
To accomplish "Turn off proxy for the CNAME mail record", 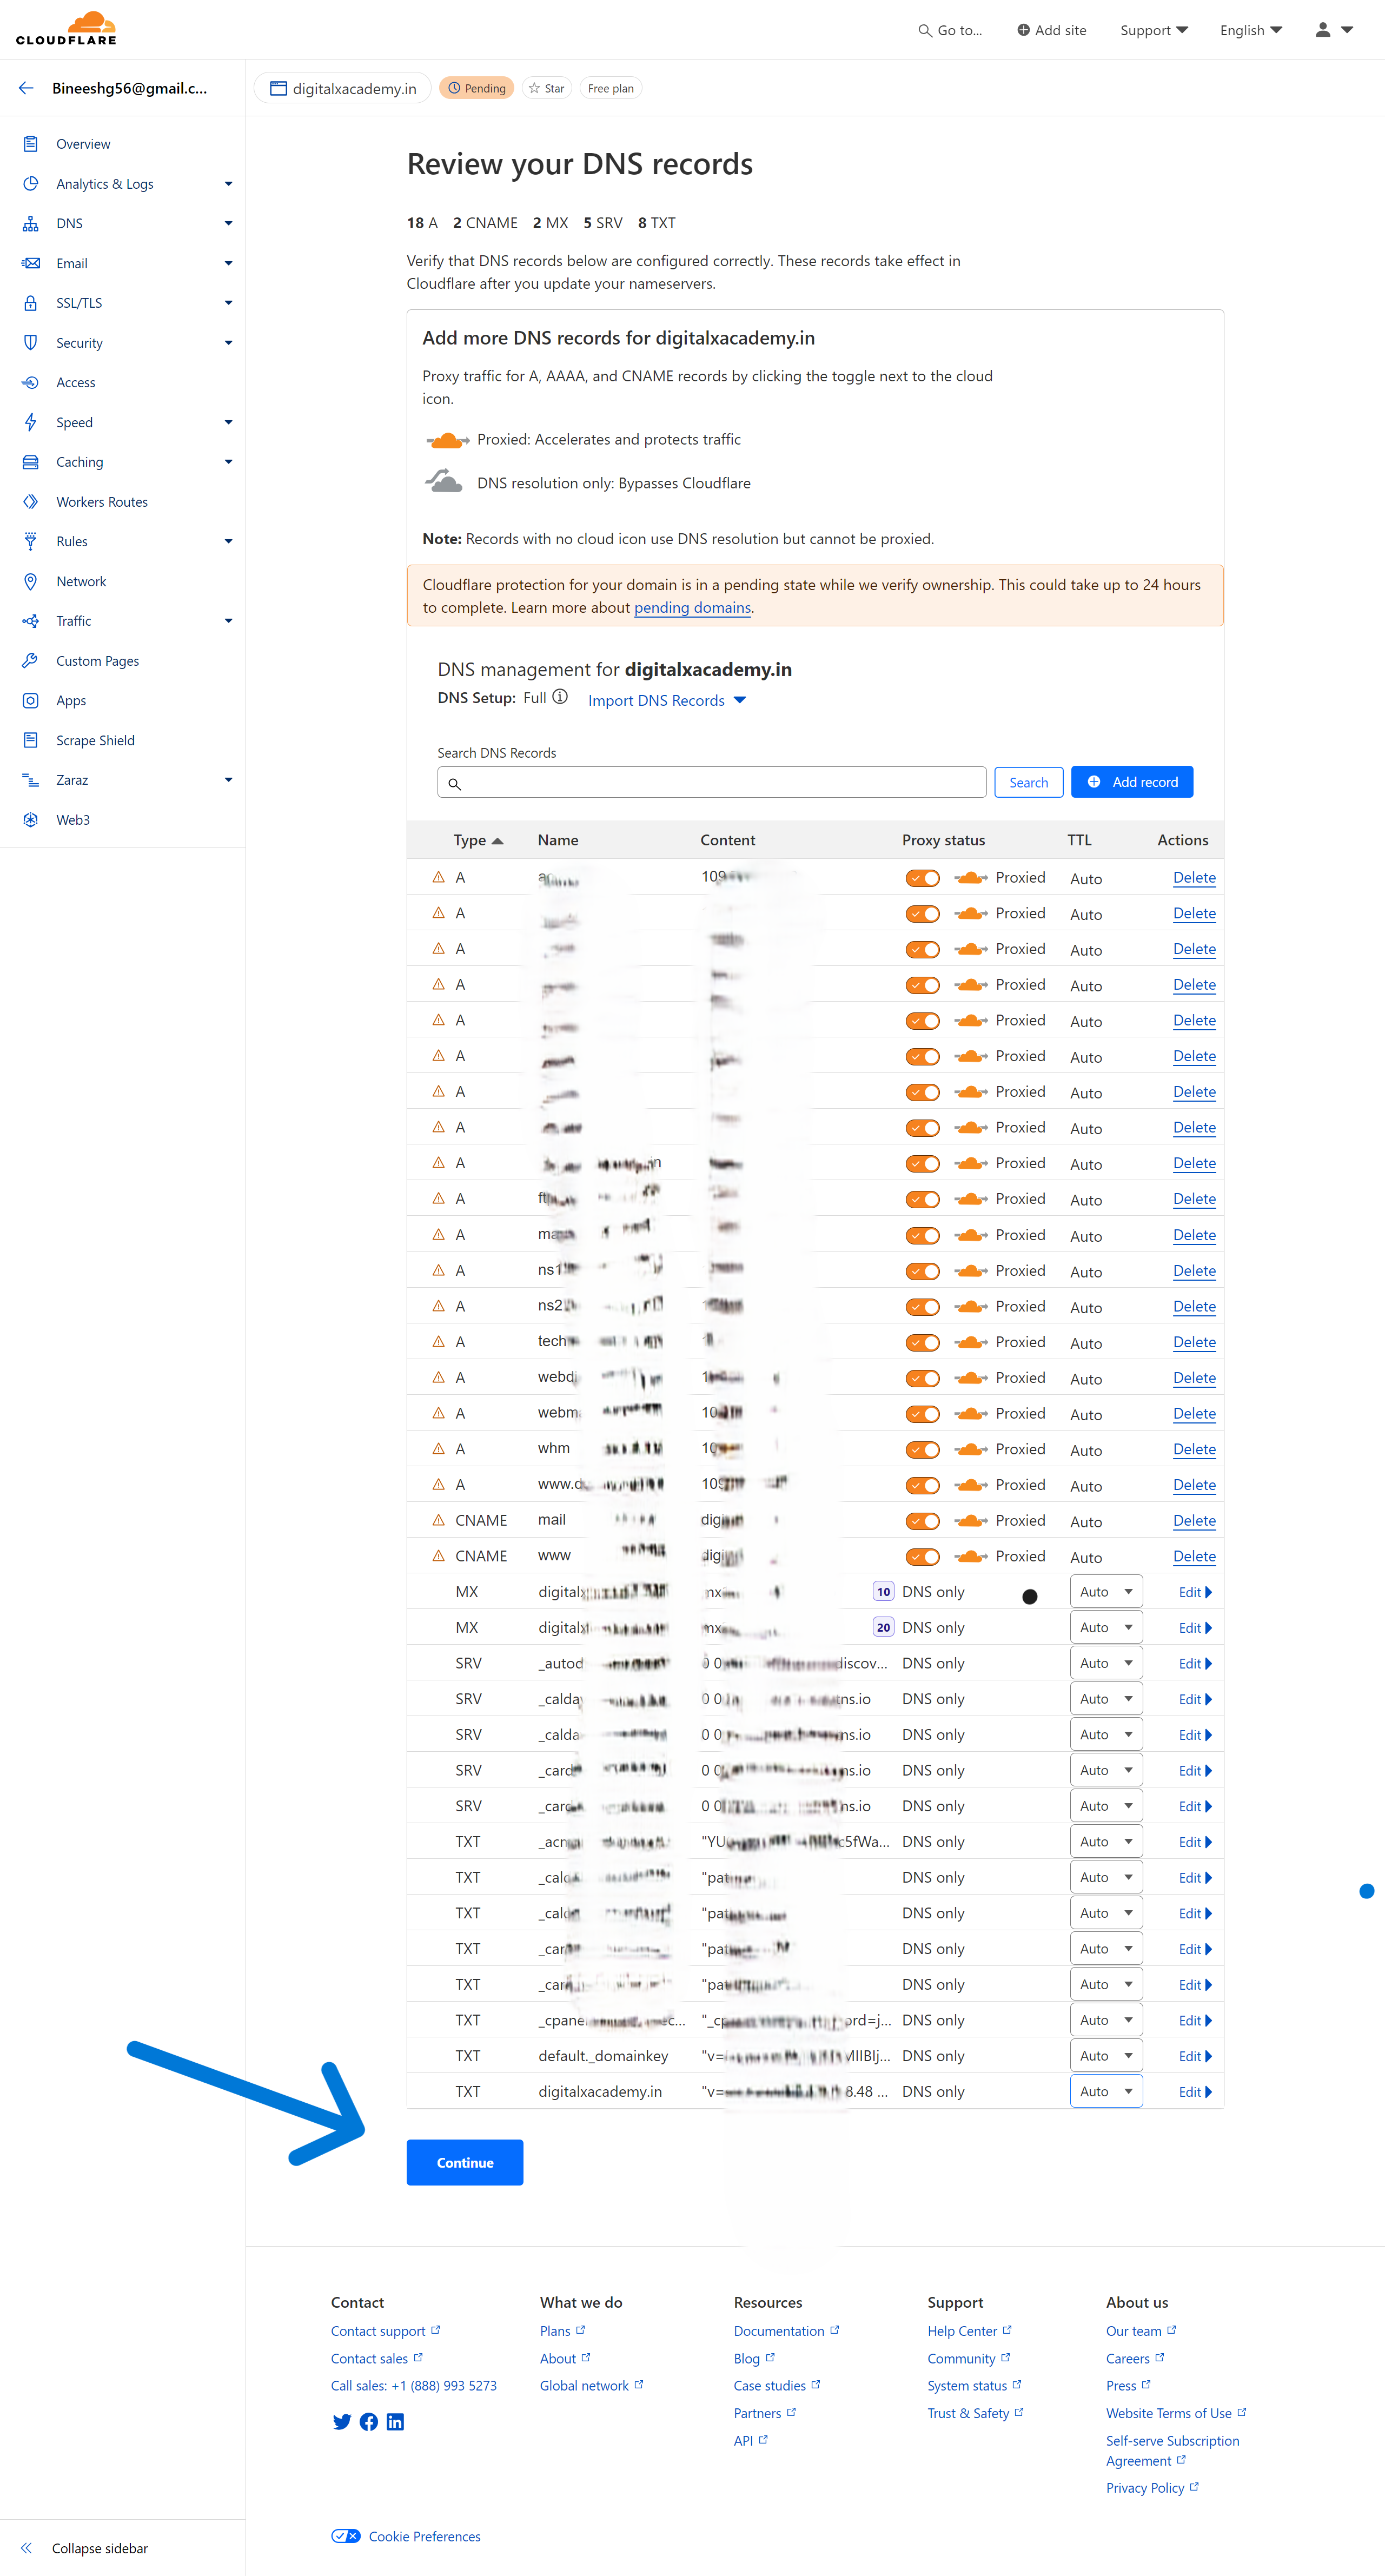I will point(923,1521).
